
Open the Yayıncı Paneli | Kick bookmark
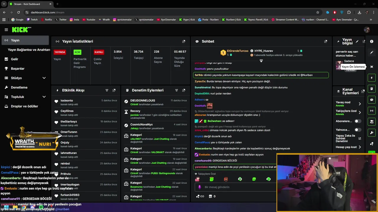(256, 20)
